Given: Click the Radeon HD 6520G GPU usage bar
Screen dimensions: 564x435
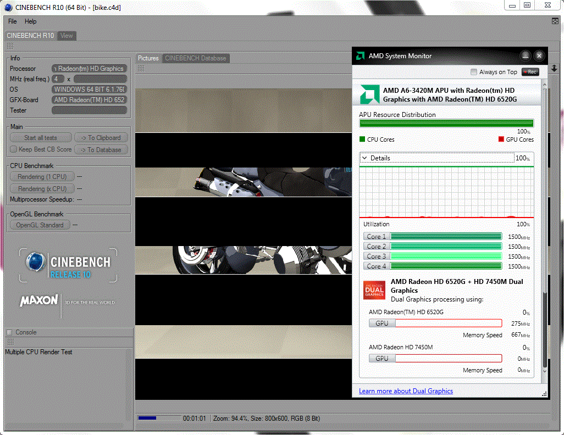Looking at the screenshot, I should (449, 323).
